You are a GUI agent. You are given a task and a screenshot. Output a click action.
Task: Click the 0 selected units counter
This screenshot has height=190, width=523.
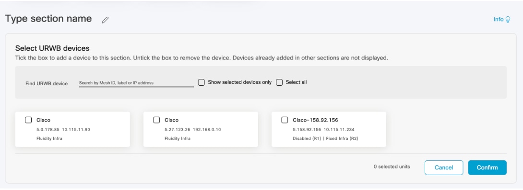pyautogui.click(x=392, y=167)
